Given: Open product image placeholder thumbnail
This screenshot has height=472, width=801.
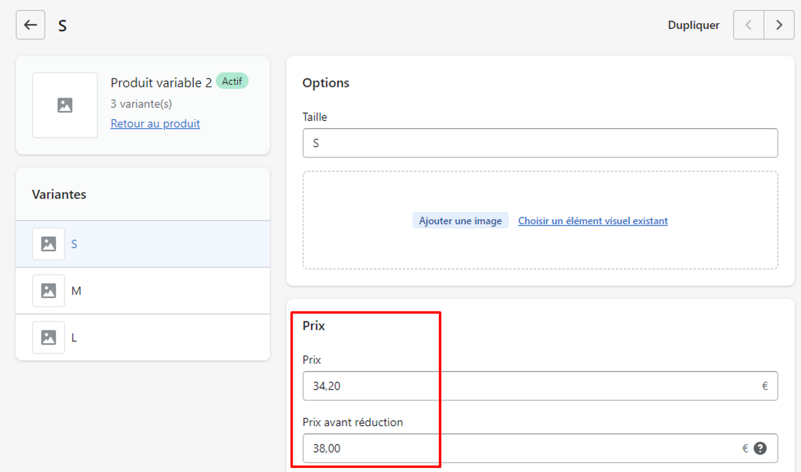Looking at the screenshot, I should point(65,105).
